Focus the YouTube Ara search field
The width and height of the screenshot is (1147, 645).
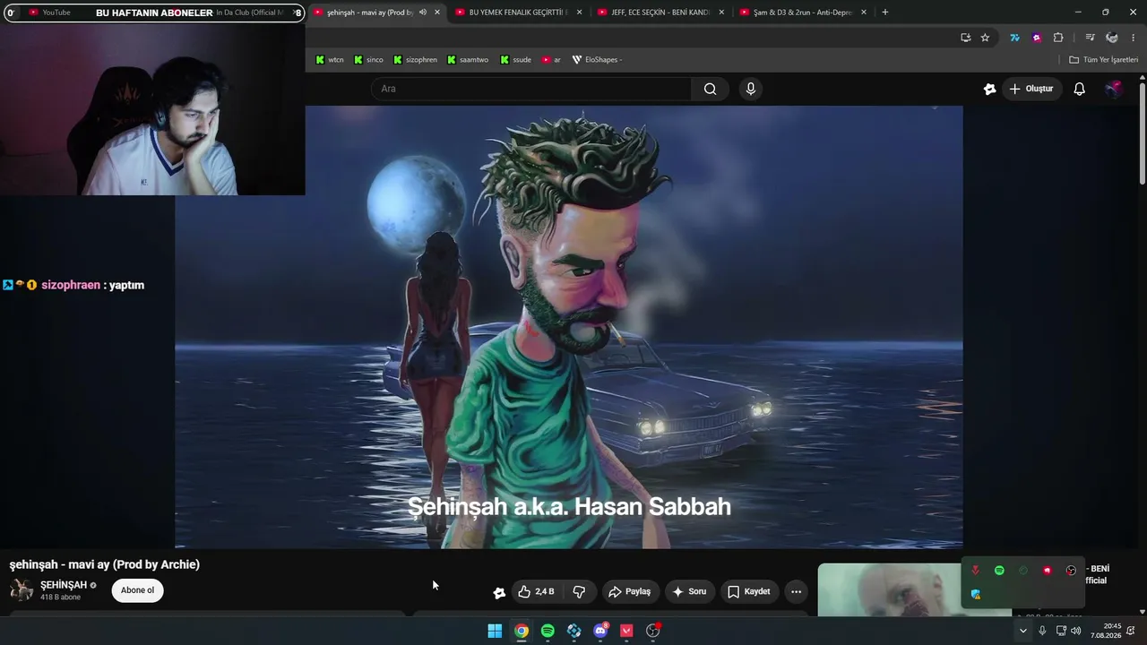point(531,89)
